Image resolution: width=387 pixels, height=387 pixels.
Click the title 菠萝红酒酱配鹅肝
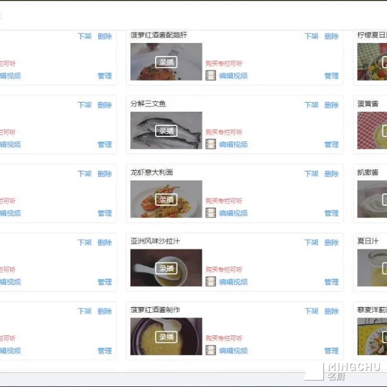coord(159,35)
